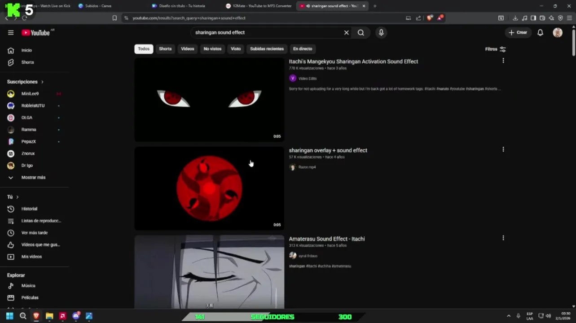Run search with the magnifier button
Viewport: 576px width, 323px height.
pyautogui.click(x=361, y=32)
